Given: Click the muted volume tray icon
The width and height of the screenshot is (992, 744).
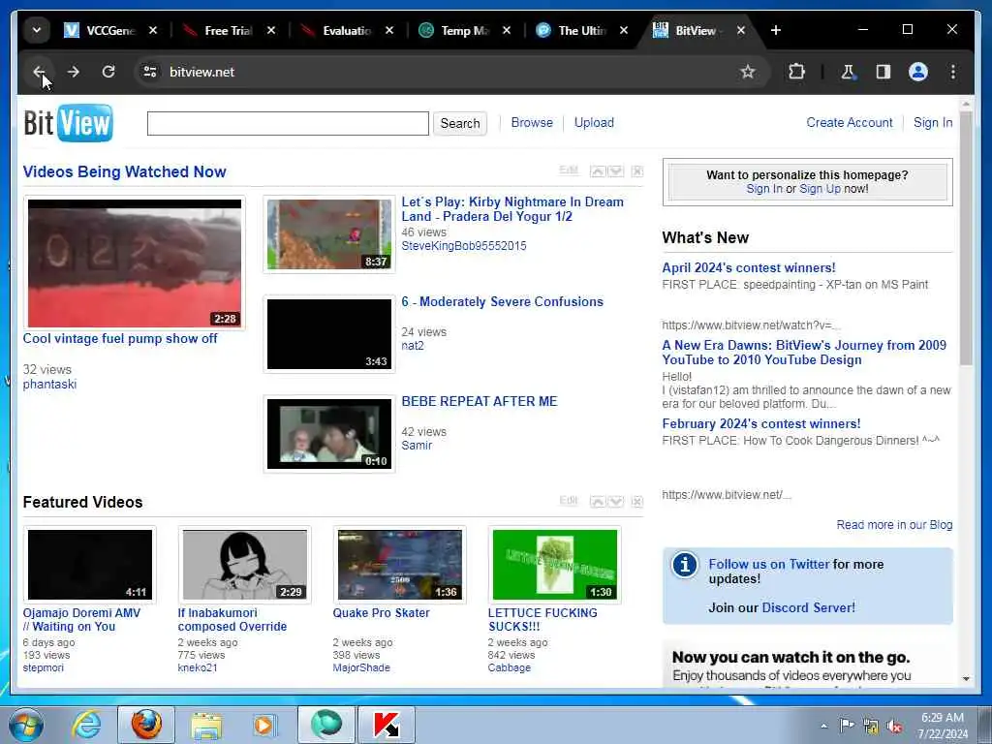Looking at the screenshot, I should coord(894,727).
